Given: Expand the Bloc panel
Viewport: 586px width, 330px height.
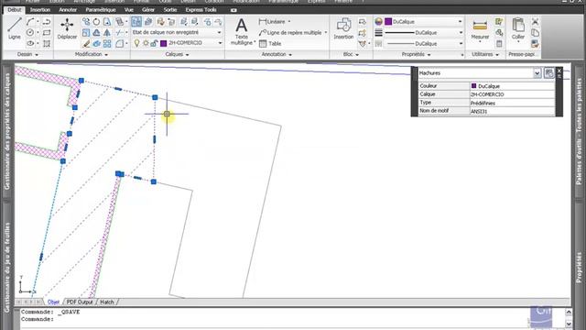Looking at the screenshot, I should point(351,54).
